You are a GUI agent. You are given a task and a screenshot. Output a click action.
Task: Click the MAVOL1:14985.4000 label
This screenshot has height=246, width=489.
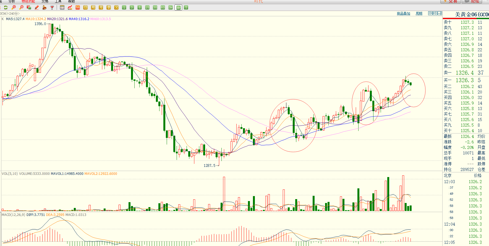tap(67, 174)
